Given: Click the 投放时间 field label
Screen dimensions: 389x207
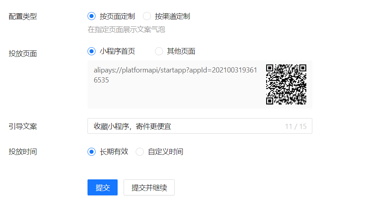Looking at the screenshot, I should (23, 152).
